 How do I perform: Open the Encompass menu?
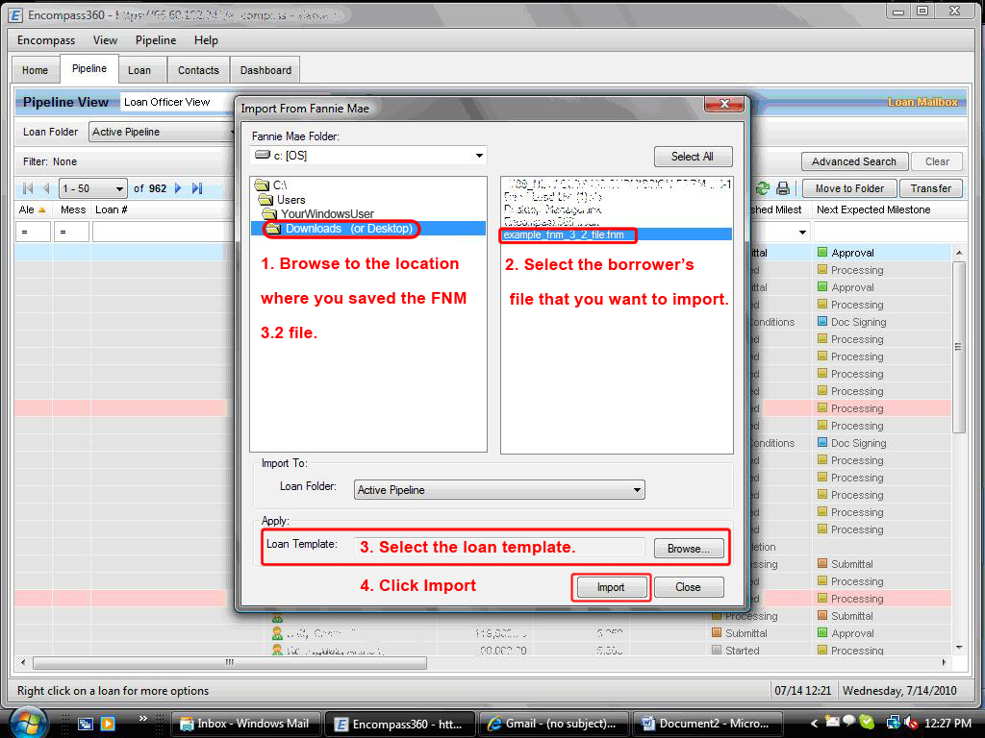coord(46,40)
